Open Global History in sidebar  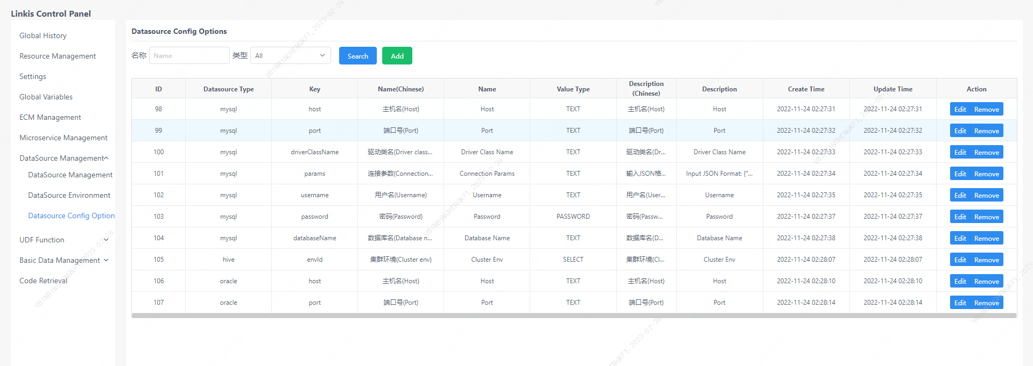point(43,35)
